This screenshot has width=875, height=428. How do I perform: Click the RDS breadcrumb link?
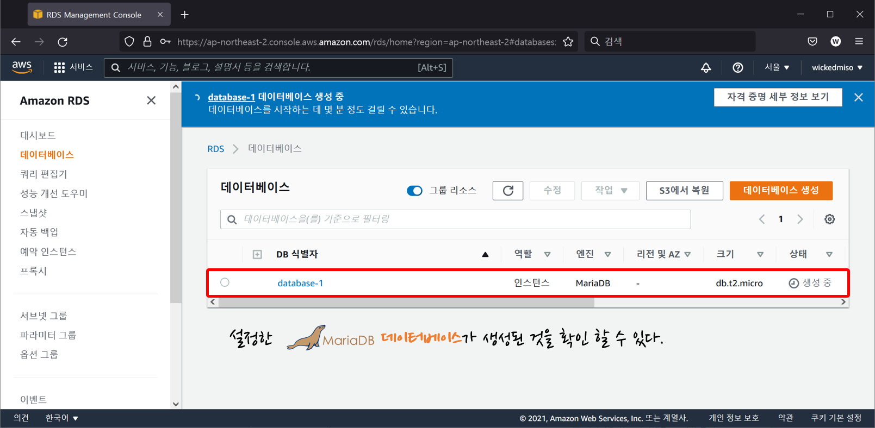(215, 149)
